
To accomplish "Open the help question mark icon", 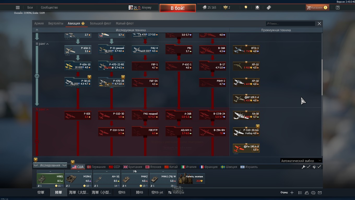I will pyautogui.click(x=338, y=8).
